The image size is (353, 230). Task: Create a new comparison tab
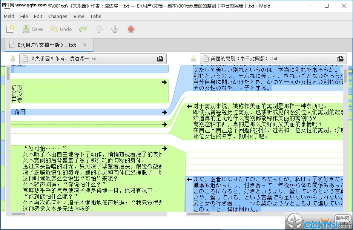(x=10, y=29)
